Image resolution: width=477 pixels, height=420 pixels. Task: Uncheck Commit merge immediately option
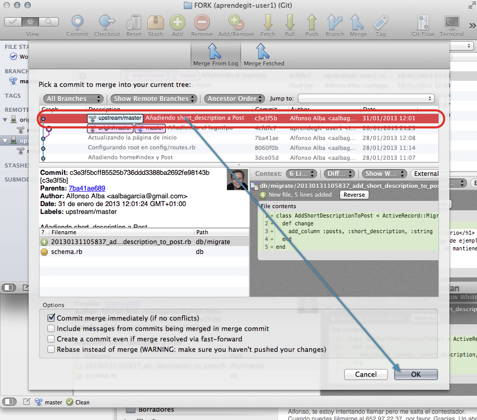tap(51, 318)
